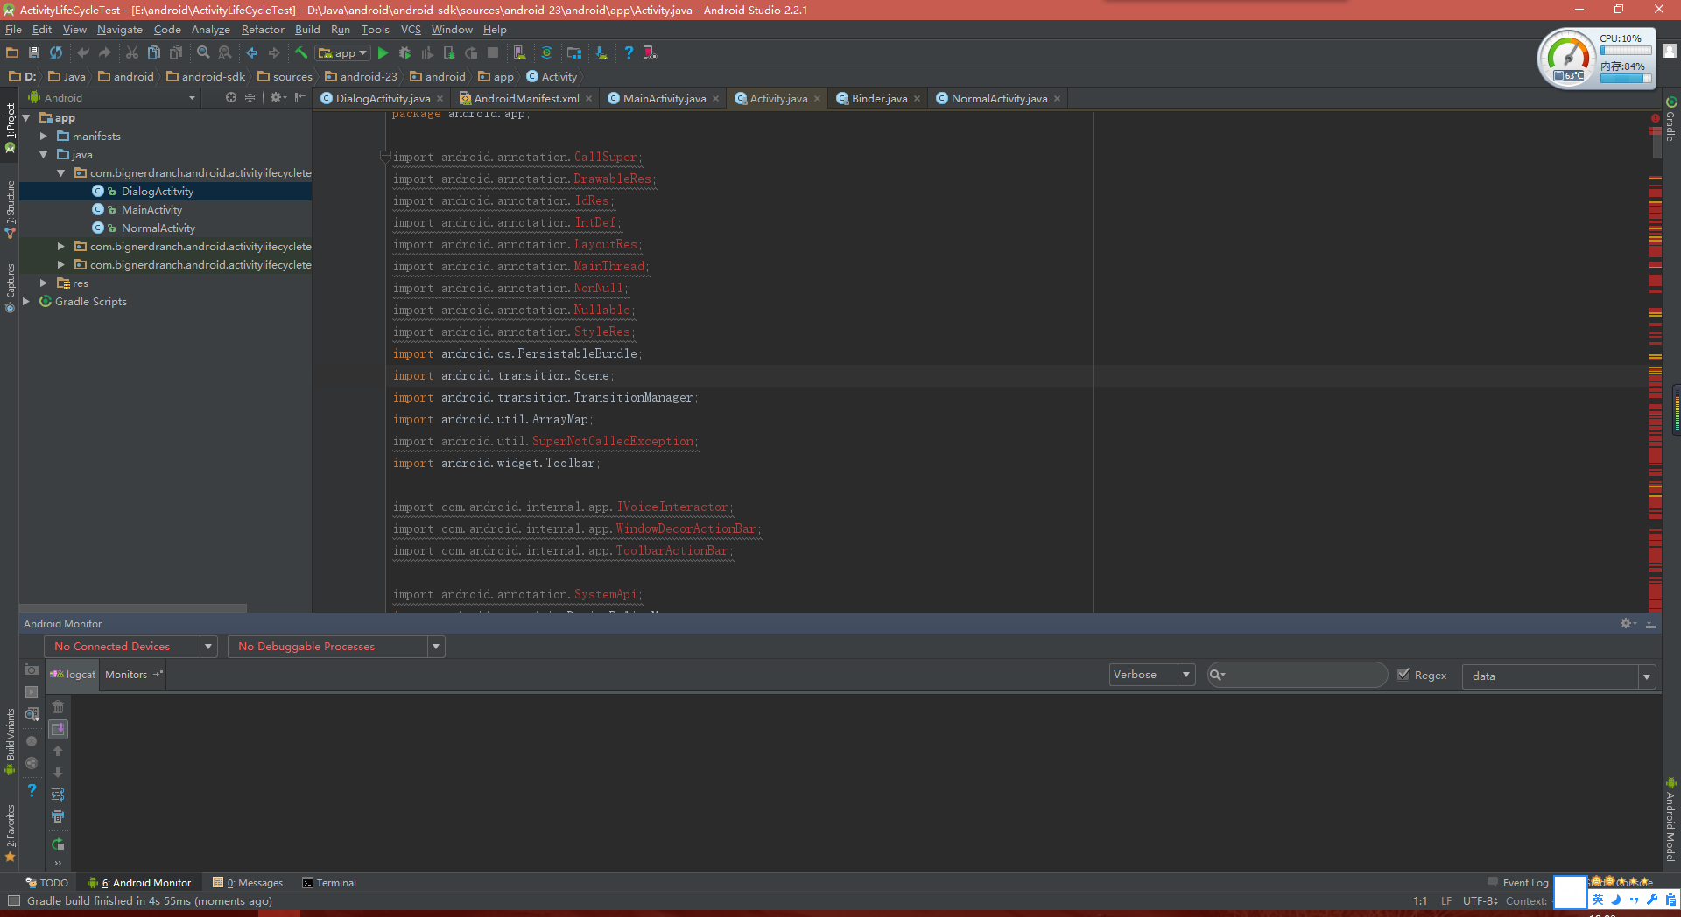Open the Verbose log level dropdown
Image resolution: width=1681 pixels, height=917 pixels.
click(x=1152, y=675)
